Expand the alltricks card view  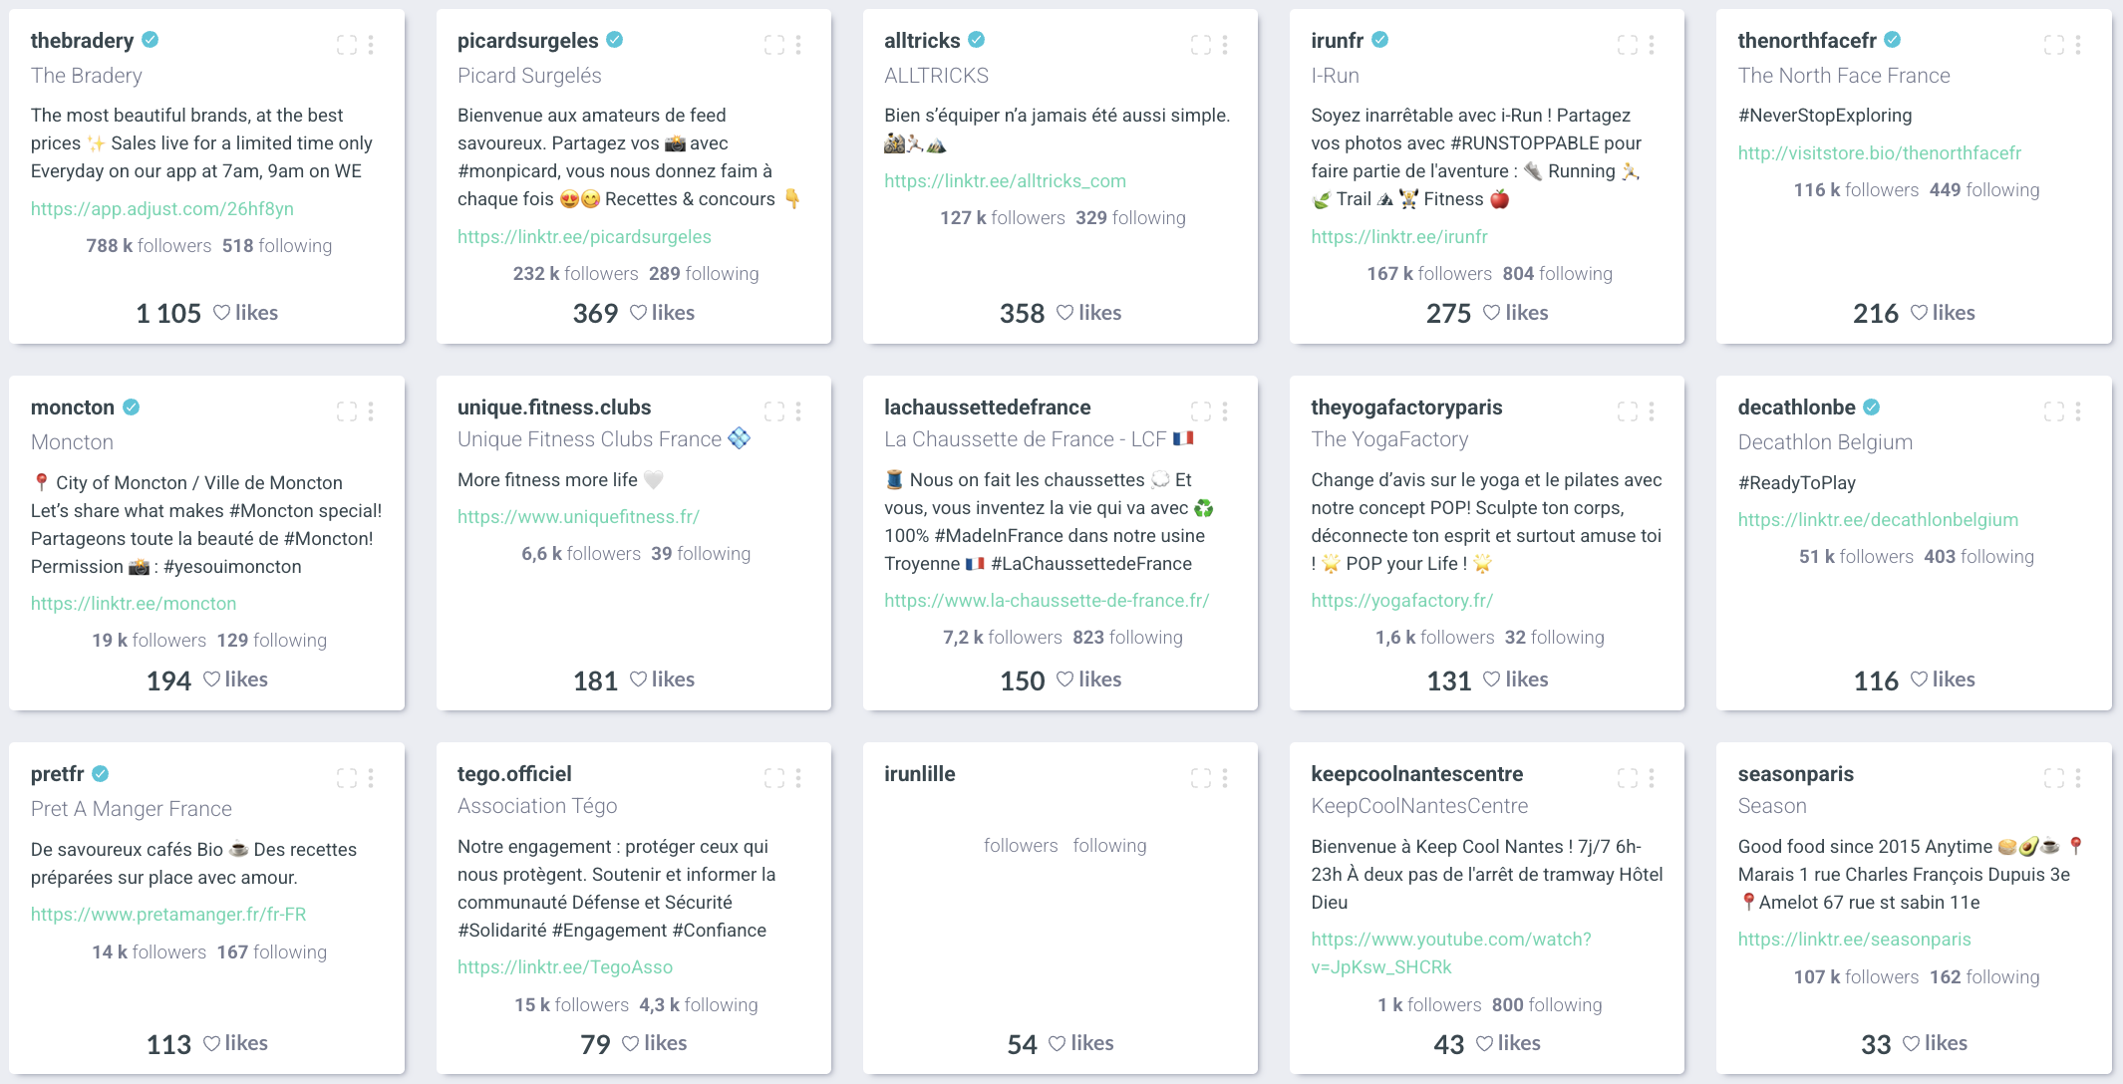(1200, 45)
